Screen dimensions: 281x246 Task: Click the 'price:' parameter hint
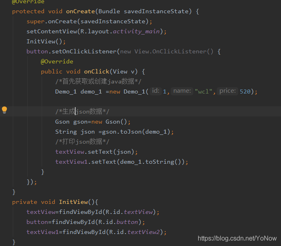227,91
